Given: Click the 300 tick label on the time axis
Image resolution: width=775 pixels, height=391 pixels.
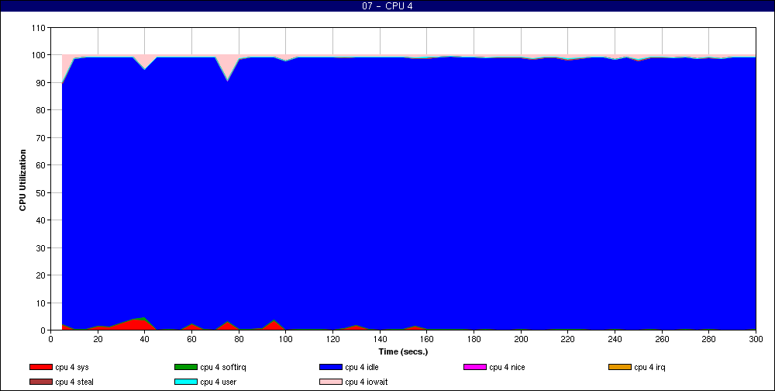Looking at the screenshot, I should click(756, 339).
